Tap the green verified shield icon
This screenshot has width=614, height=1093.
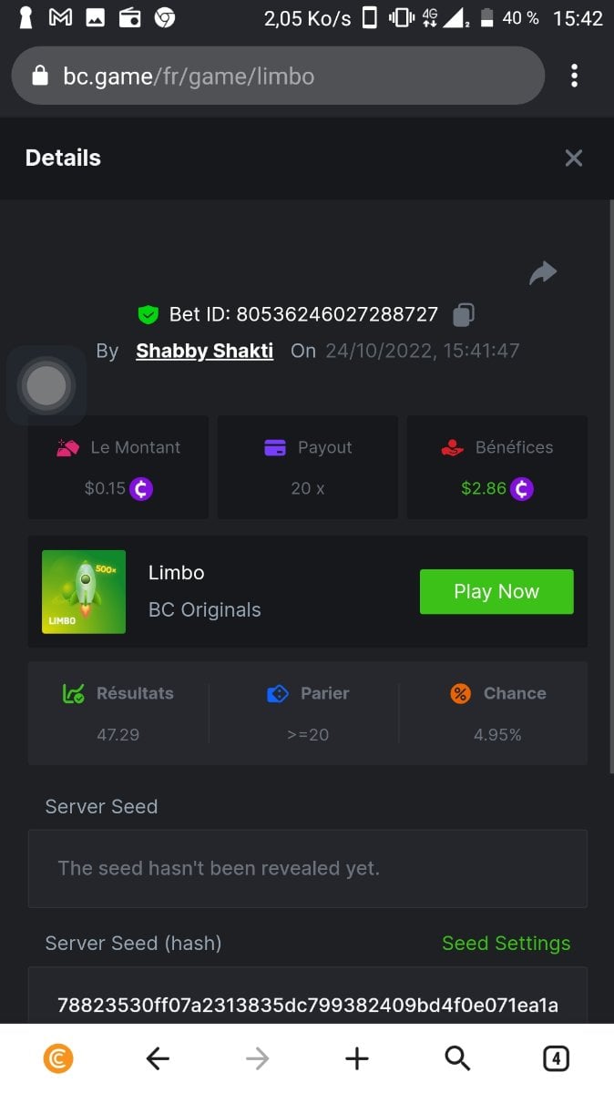pos(148,315)
